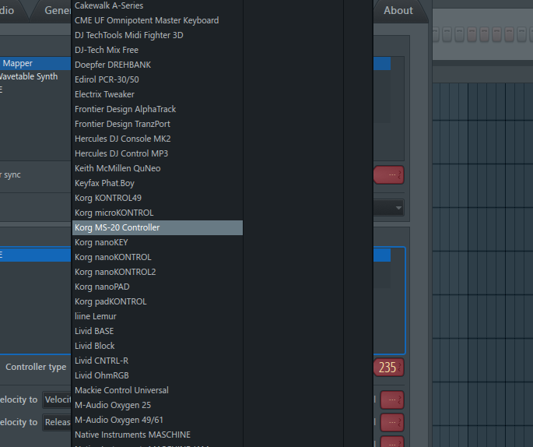The width and height of the screenshot is (533, 447).
Task: Select highlighted Korg MS-20 Controller
Action: click(x=157, y=227)
